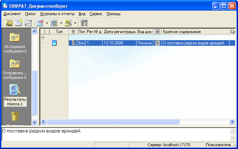Minimize the ЕВФРАТ-Документооборот window
Viewport: 238px width, 149px height.
[x=216, y=6]
